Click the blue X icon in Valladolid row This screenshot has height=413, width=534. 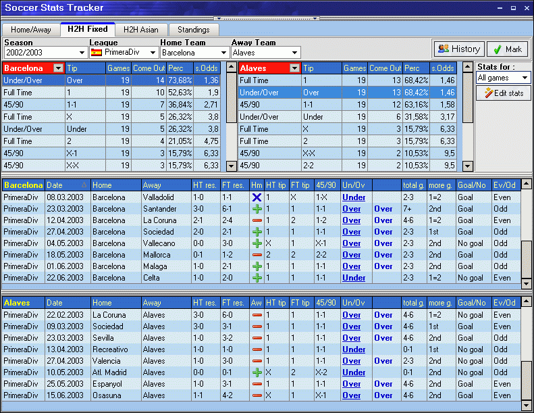pos(257,197)
